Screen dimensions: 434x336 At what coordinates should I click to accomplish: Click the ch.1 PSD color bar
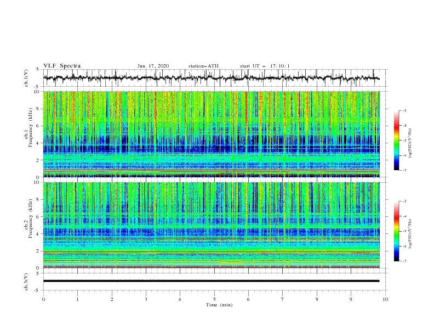396,141
